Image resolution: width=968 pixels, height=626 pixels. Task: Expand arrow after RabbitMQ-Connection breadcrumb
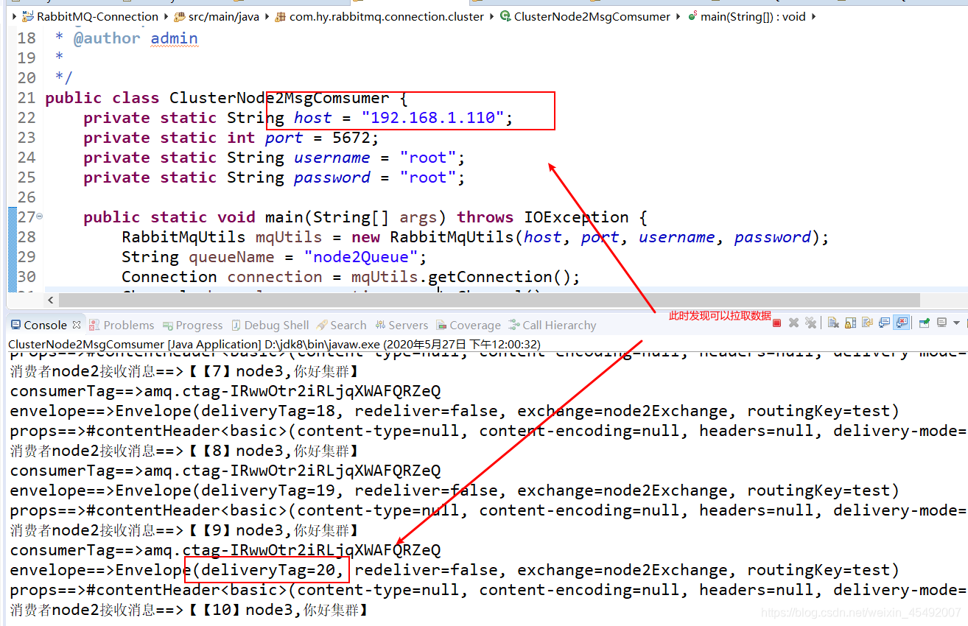[x=166, y=16]
